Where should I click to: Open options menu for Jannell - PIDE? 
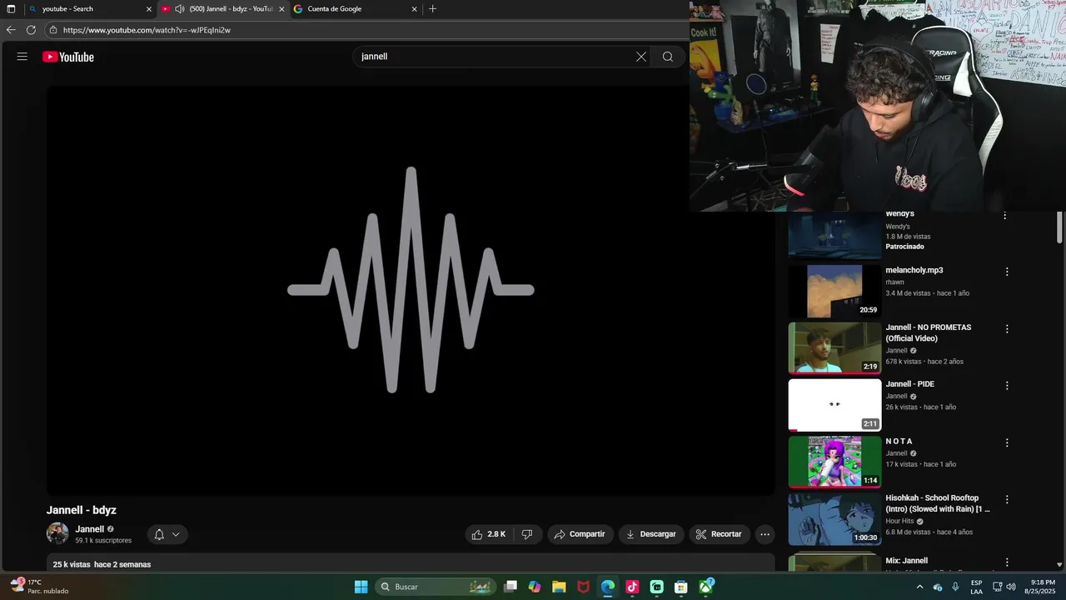pyautogui.click(x=1007, y=386)
